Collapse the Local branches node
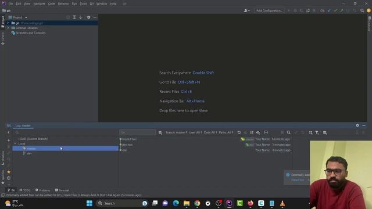 [x=15, y=143]
